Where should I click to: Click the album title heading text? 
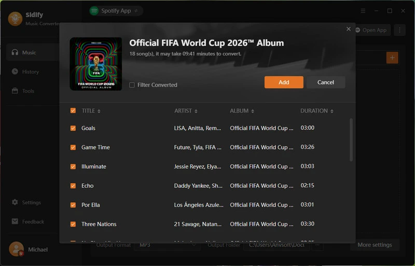206,43
